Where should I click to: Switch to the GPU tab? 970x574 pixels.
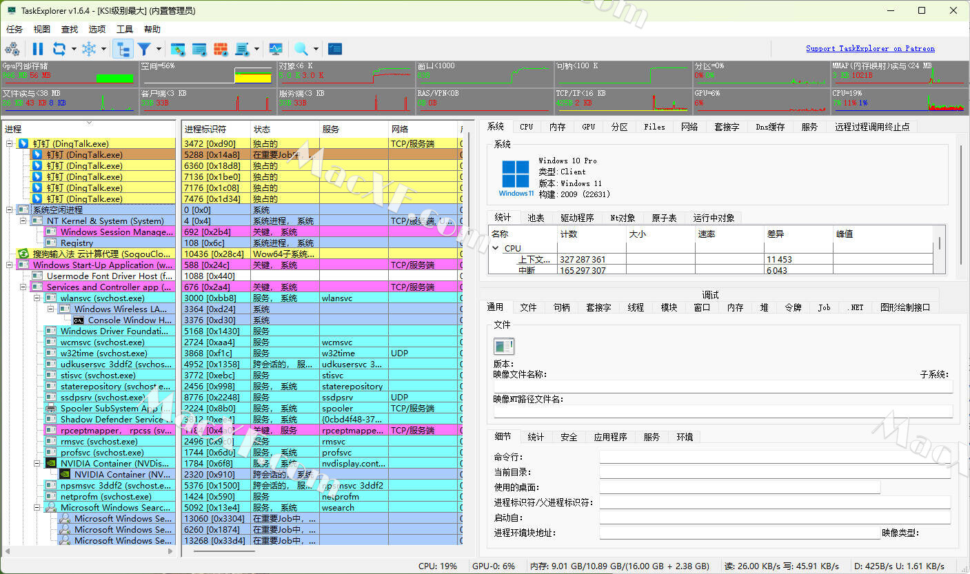tap(588, 127)
